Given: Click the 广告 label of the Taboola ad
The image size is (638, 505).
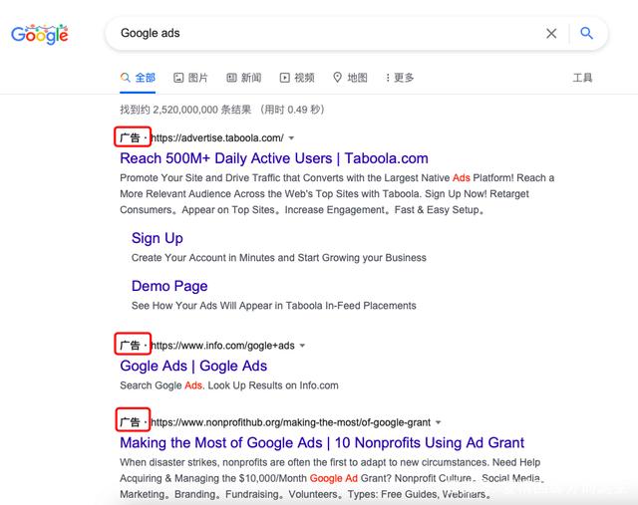Looking at the screenshot, I should point(131,137).
